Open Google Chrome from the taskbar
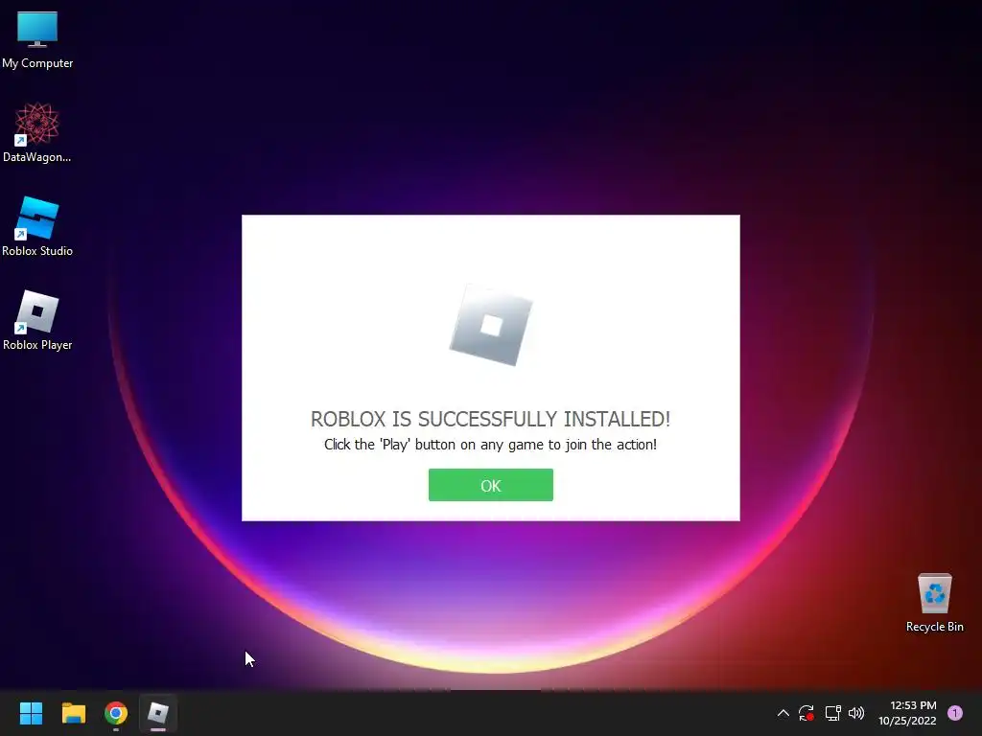This screenshot has width=982, height=736. tap(116, 713)
